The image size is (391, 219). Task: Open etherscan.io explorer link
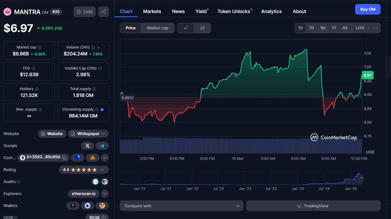pyautogui.click(x=83, y=194)
